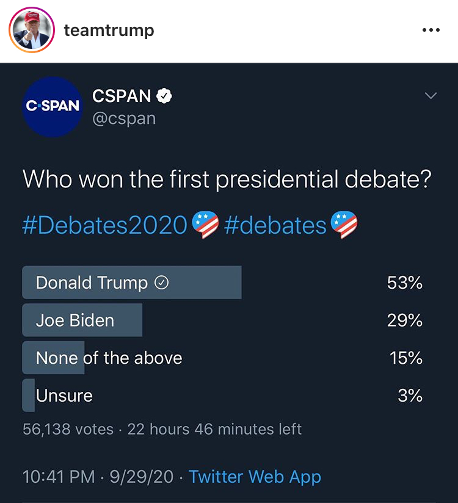
Task: Click the checkmark next to Donald Trump
Action: point(162,283)
